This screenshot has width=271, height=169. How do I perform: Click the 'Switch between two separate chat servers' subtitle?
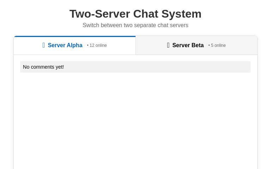click(x=135, y=25)
